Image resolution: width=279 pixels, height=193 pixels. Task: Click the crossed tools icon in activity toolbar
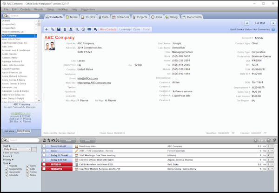tap(57, 140)
